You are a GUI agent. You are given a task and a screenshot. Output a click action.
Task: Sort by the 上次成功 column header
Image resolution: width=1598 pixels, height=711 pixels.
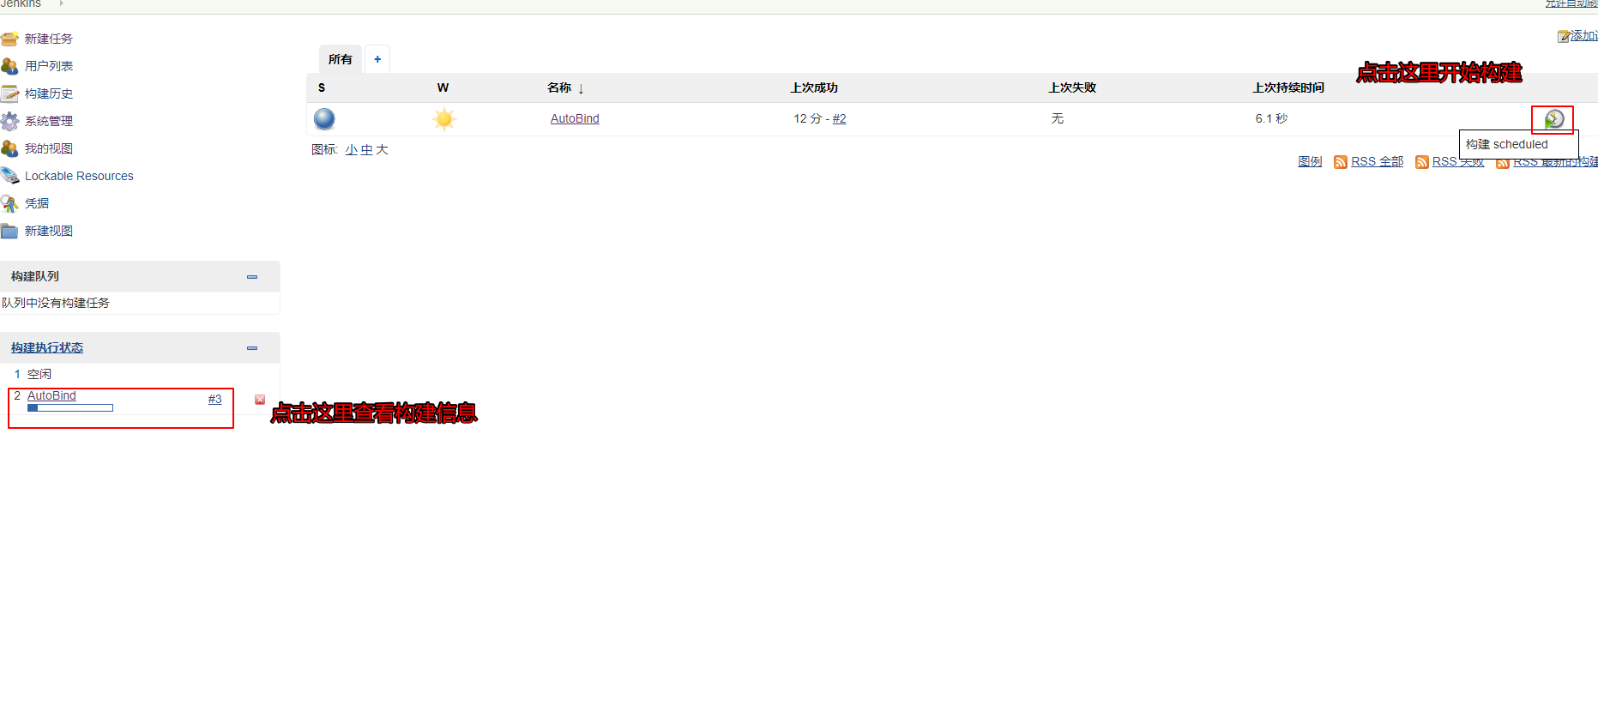click(x=814, y=87)
